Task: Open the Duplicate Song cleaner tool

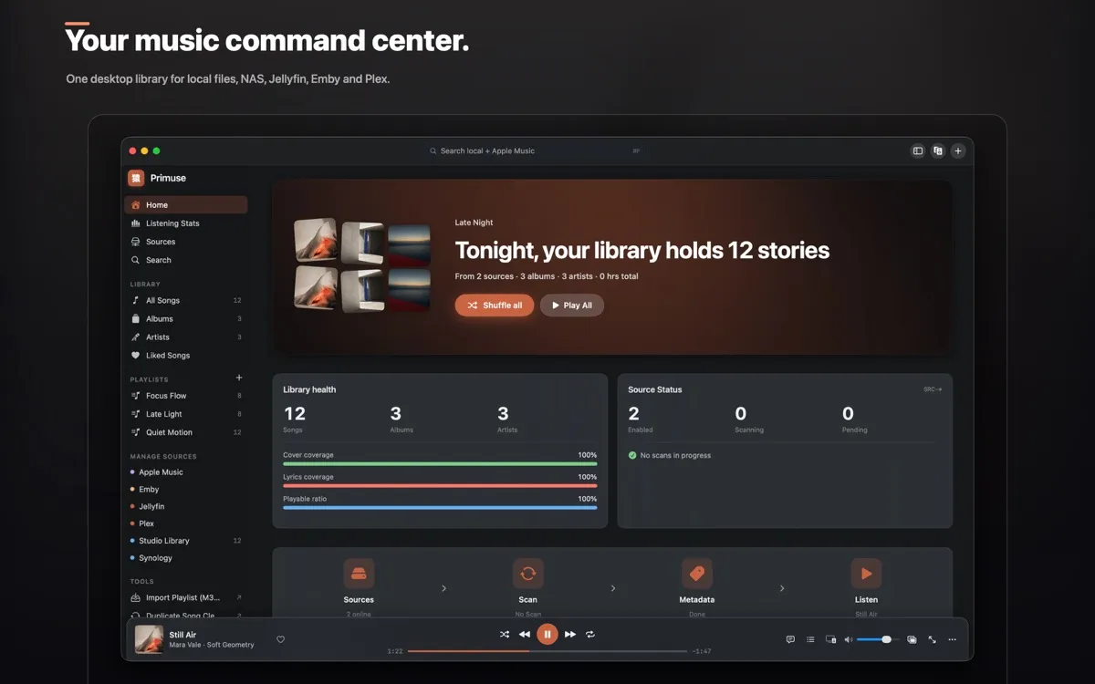Action: coord(186,616)
